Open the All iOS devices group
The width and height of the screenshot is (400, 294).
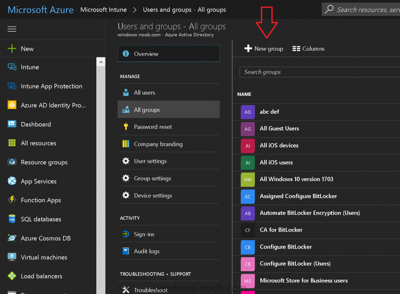[x=316, y=146]
